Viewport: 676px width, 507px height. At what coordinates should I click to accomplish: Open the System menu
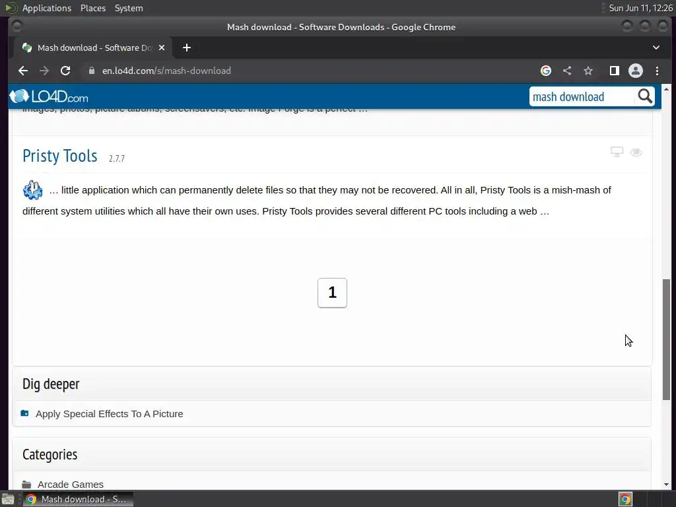point(129,8)
